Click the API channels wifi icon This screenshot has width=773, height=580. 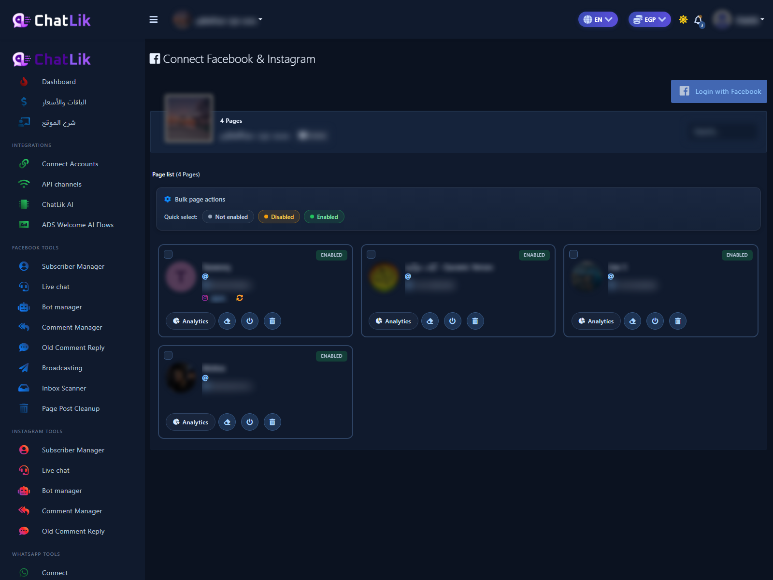pyautogui.click(x=24, y=184)
